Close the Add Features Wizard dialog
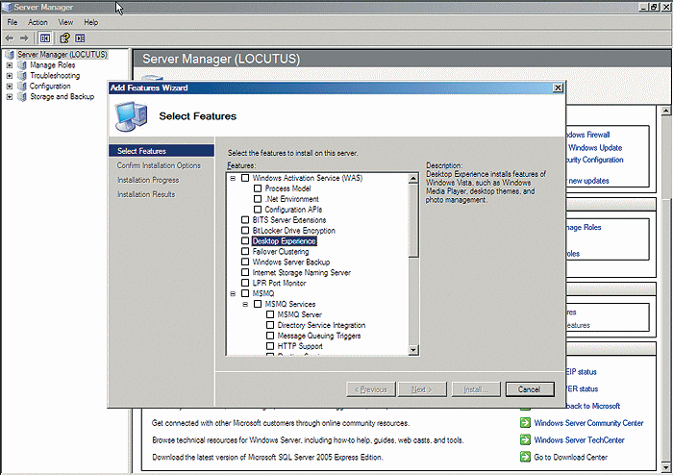Viewport: 673px width, 475px height. point(558,87)
